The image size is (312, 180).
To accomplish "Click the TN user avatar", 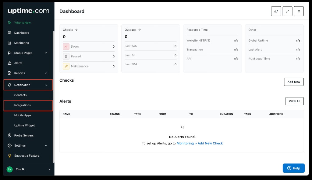I will pos(10,169).
